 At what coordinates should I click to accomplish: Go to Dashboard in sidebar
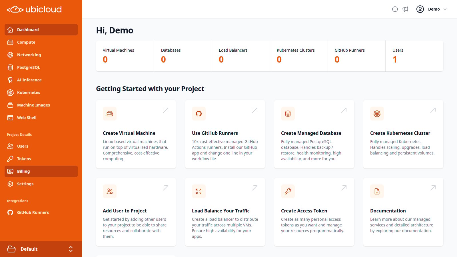(x=41, y=30)
